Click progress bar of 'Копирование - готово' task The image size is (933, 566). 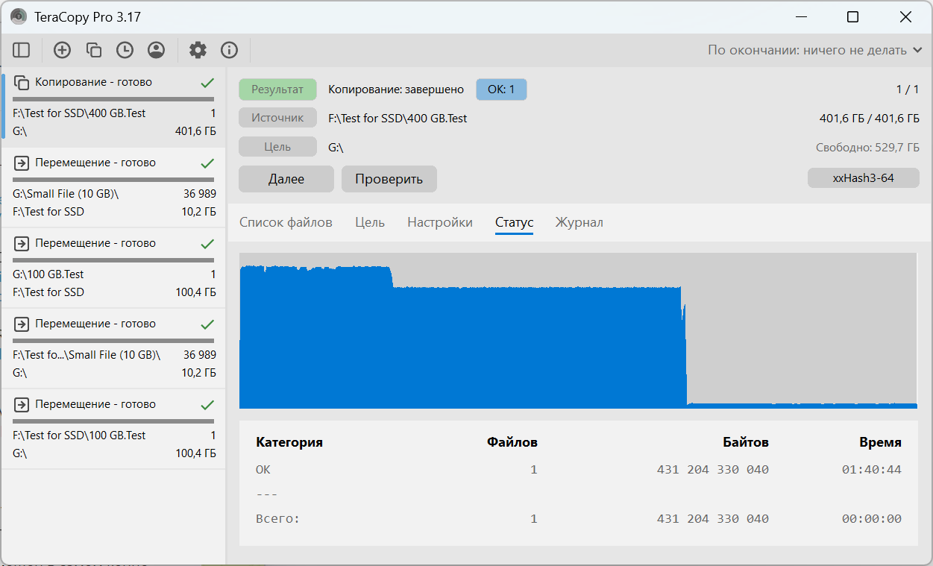[x=113, y=98]
